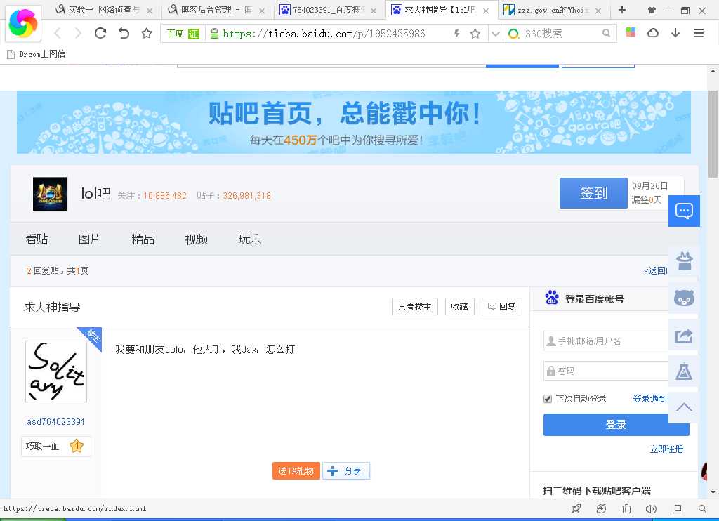719x521 pixels.
Task: Click the 巧取一血 level badge
Action: (56, 447)
